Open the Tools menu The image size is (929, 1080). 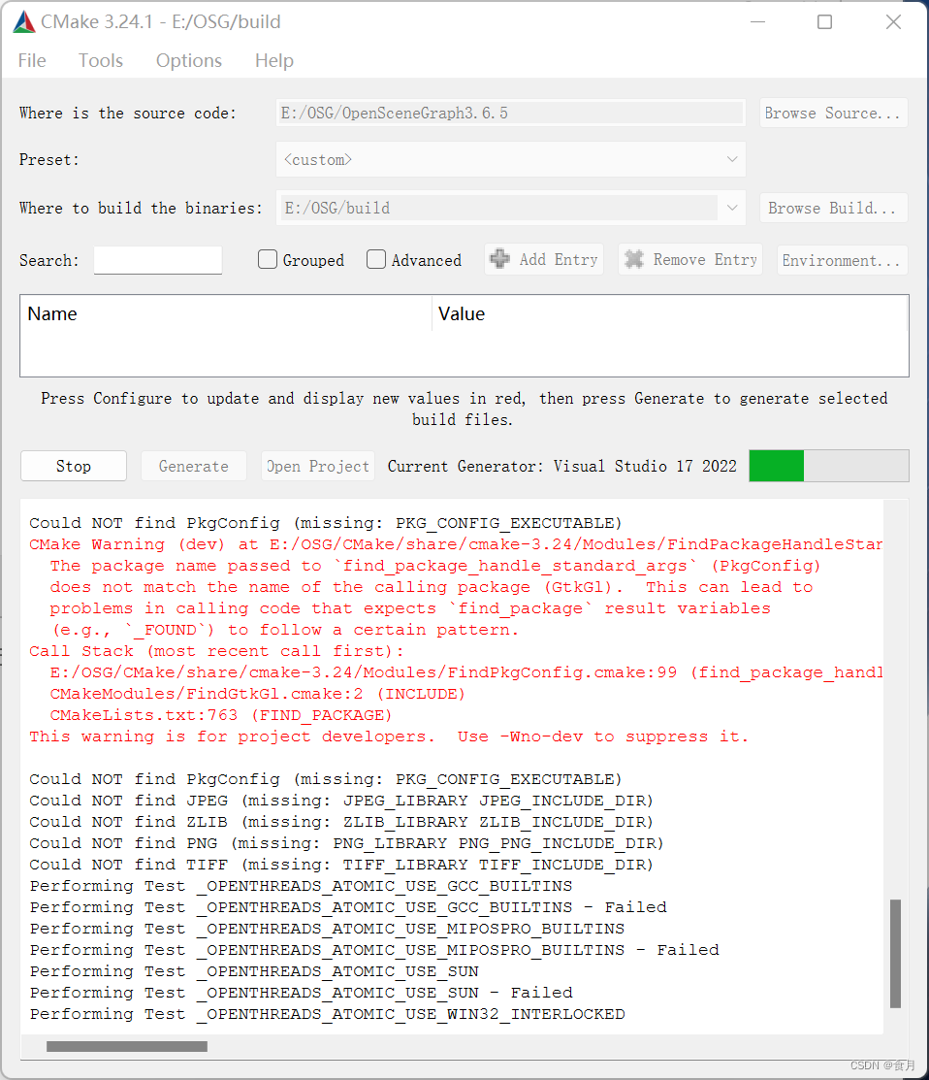[x=101, y=60]
